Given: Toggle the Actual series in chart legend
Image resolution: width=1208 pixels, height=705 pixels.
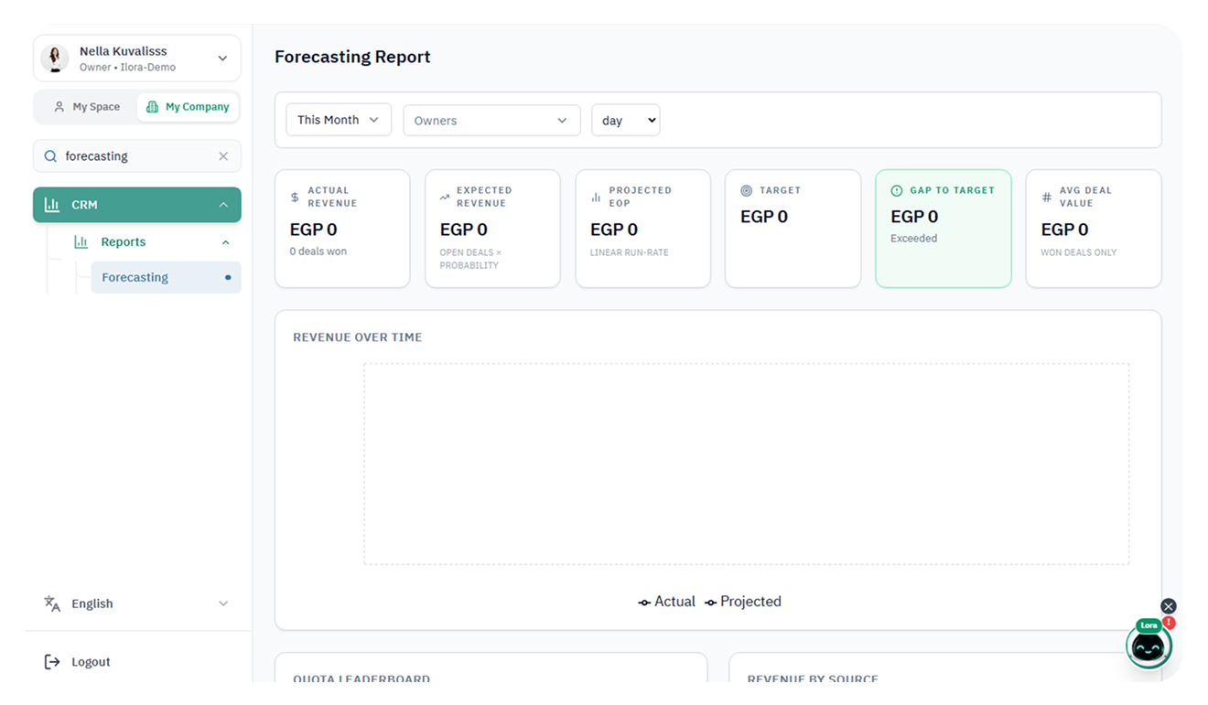Looking at the screenshot, I should coord(667,602).
